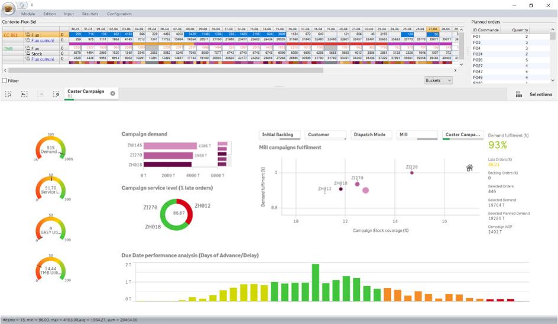Click the Demand 93% gauge
Screen dimensions: 558x324
[50, 149]
